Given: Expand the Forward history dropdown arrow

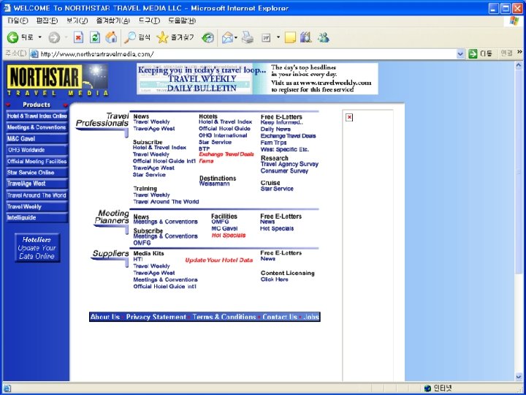Looking at the screenshot, I should [66, 37].
